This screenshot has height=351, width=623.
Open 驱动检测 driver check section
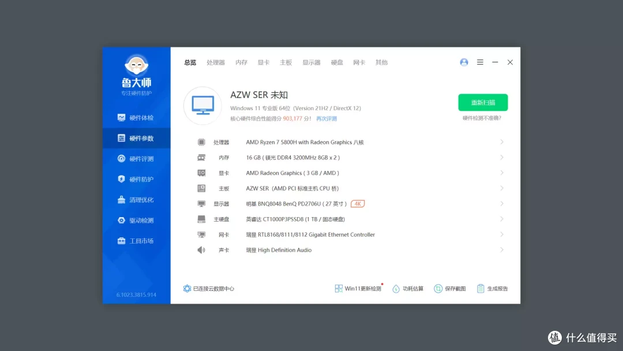(x=136, y=220)
